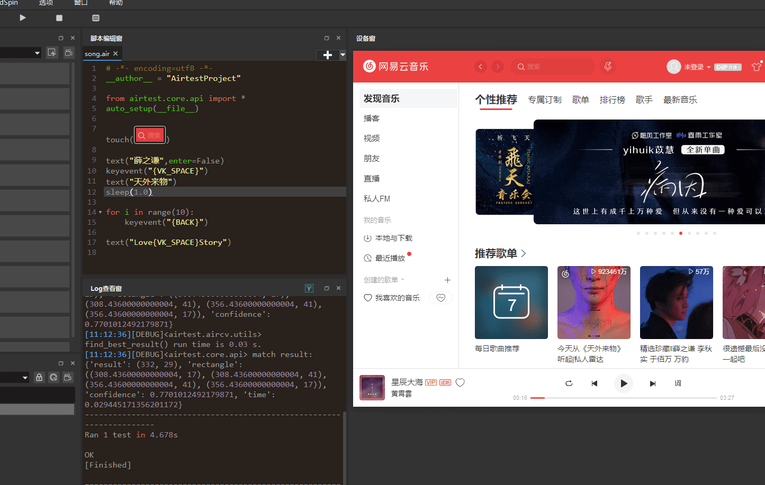This screenshot has height=485, width=765.
Task: Click the NetEase Cloud Music logo
Action: (395, 66)
